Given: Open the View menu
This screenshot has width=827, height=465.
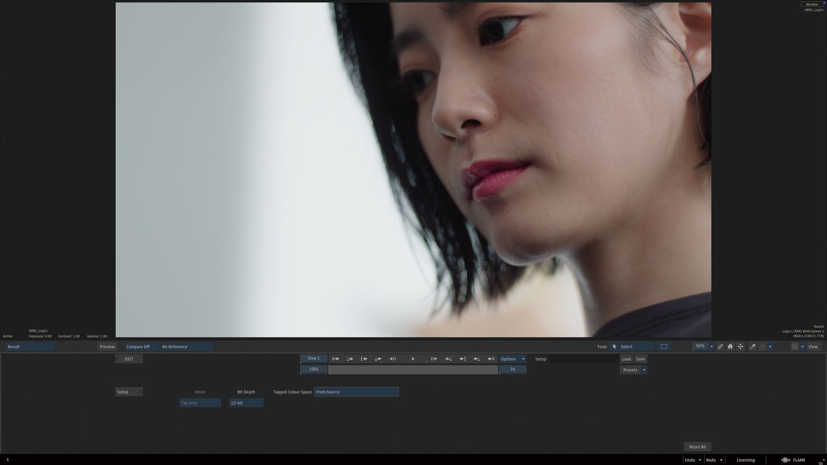Looking at the screenshot, I should [x=812, y=347].
